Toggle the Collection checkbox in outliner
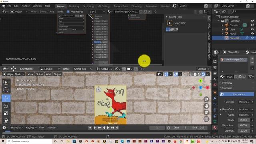Screen dimensions: 256x144 point(222,21)
